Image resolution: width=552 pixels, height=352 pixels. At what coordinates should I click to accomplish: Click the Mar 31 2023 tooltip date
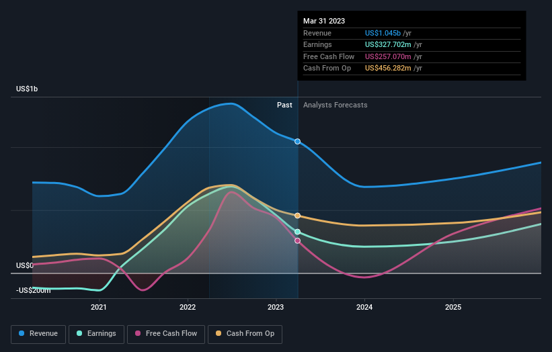(x=324, y=21)
